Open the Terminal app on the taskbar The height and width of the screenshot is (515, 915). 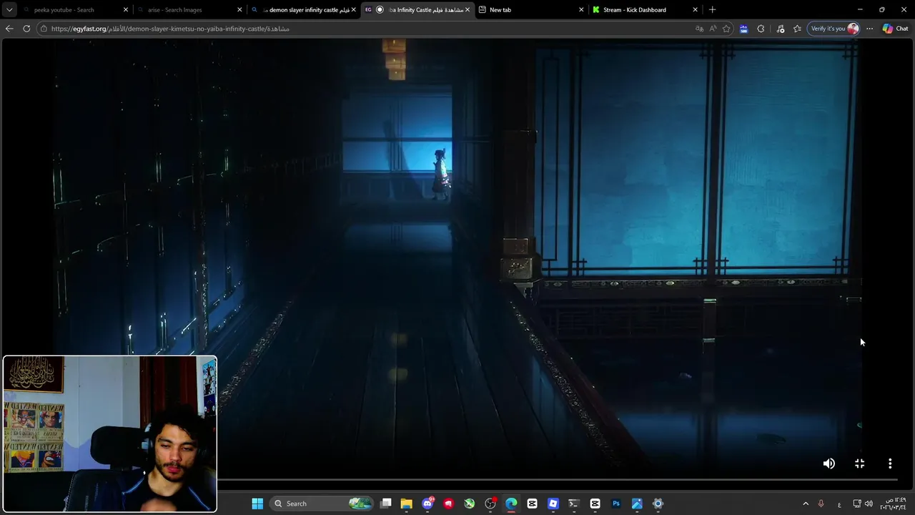[573, 504]
